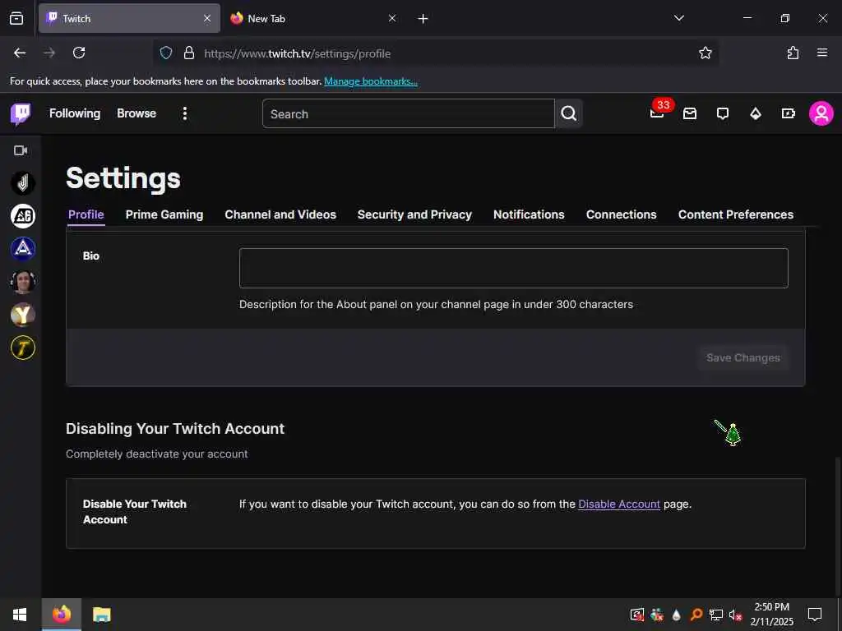Close the New Tab browser tab
This screenshot has width=842, height=631.
(392, 18)
